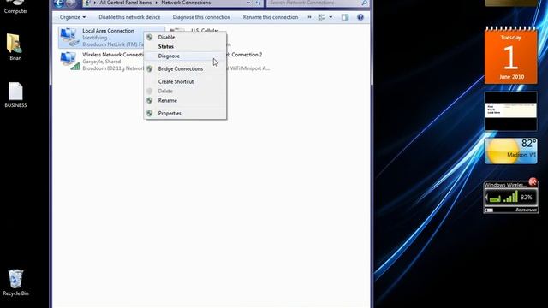Click the Wireless Network Connection name
Screen dimensions: 548x308
[x=113, y=55]
